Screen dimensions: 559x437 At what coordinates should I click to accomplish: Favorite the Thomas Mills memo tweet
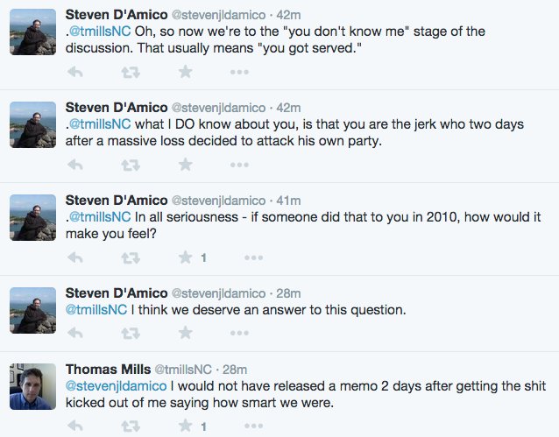tap(186, 426)
